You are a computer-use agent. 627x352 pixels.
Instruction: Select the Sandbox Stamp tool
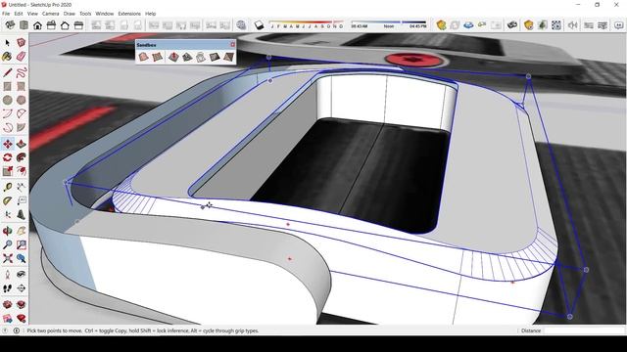click(187, 57)
